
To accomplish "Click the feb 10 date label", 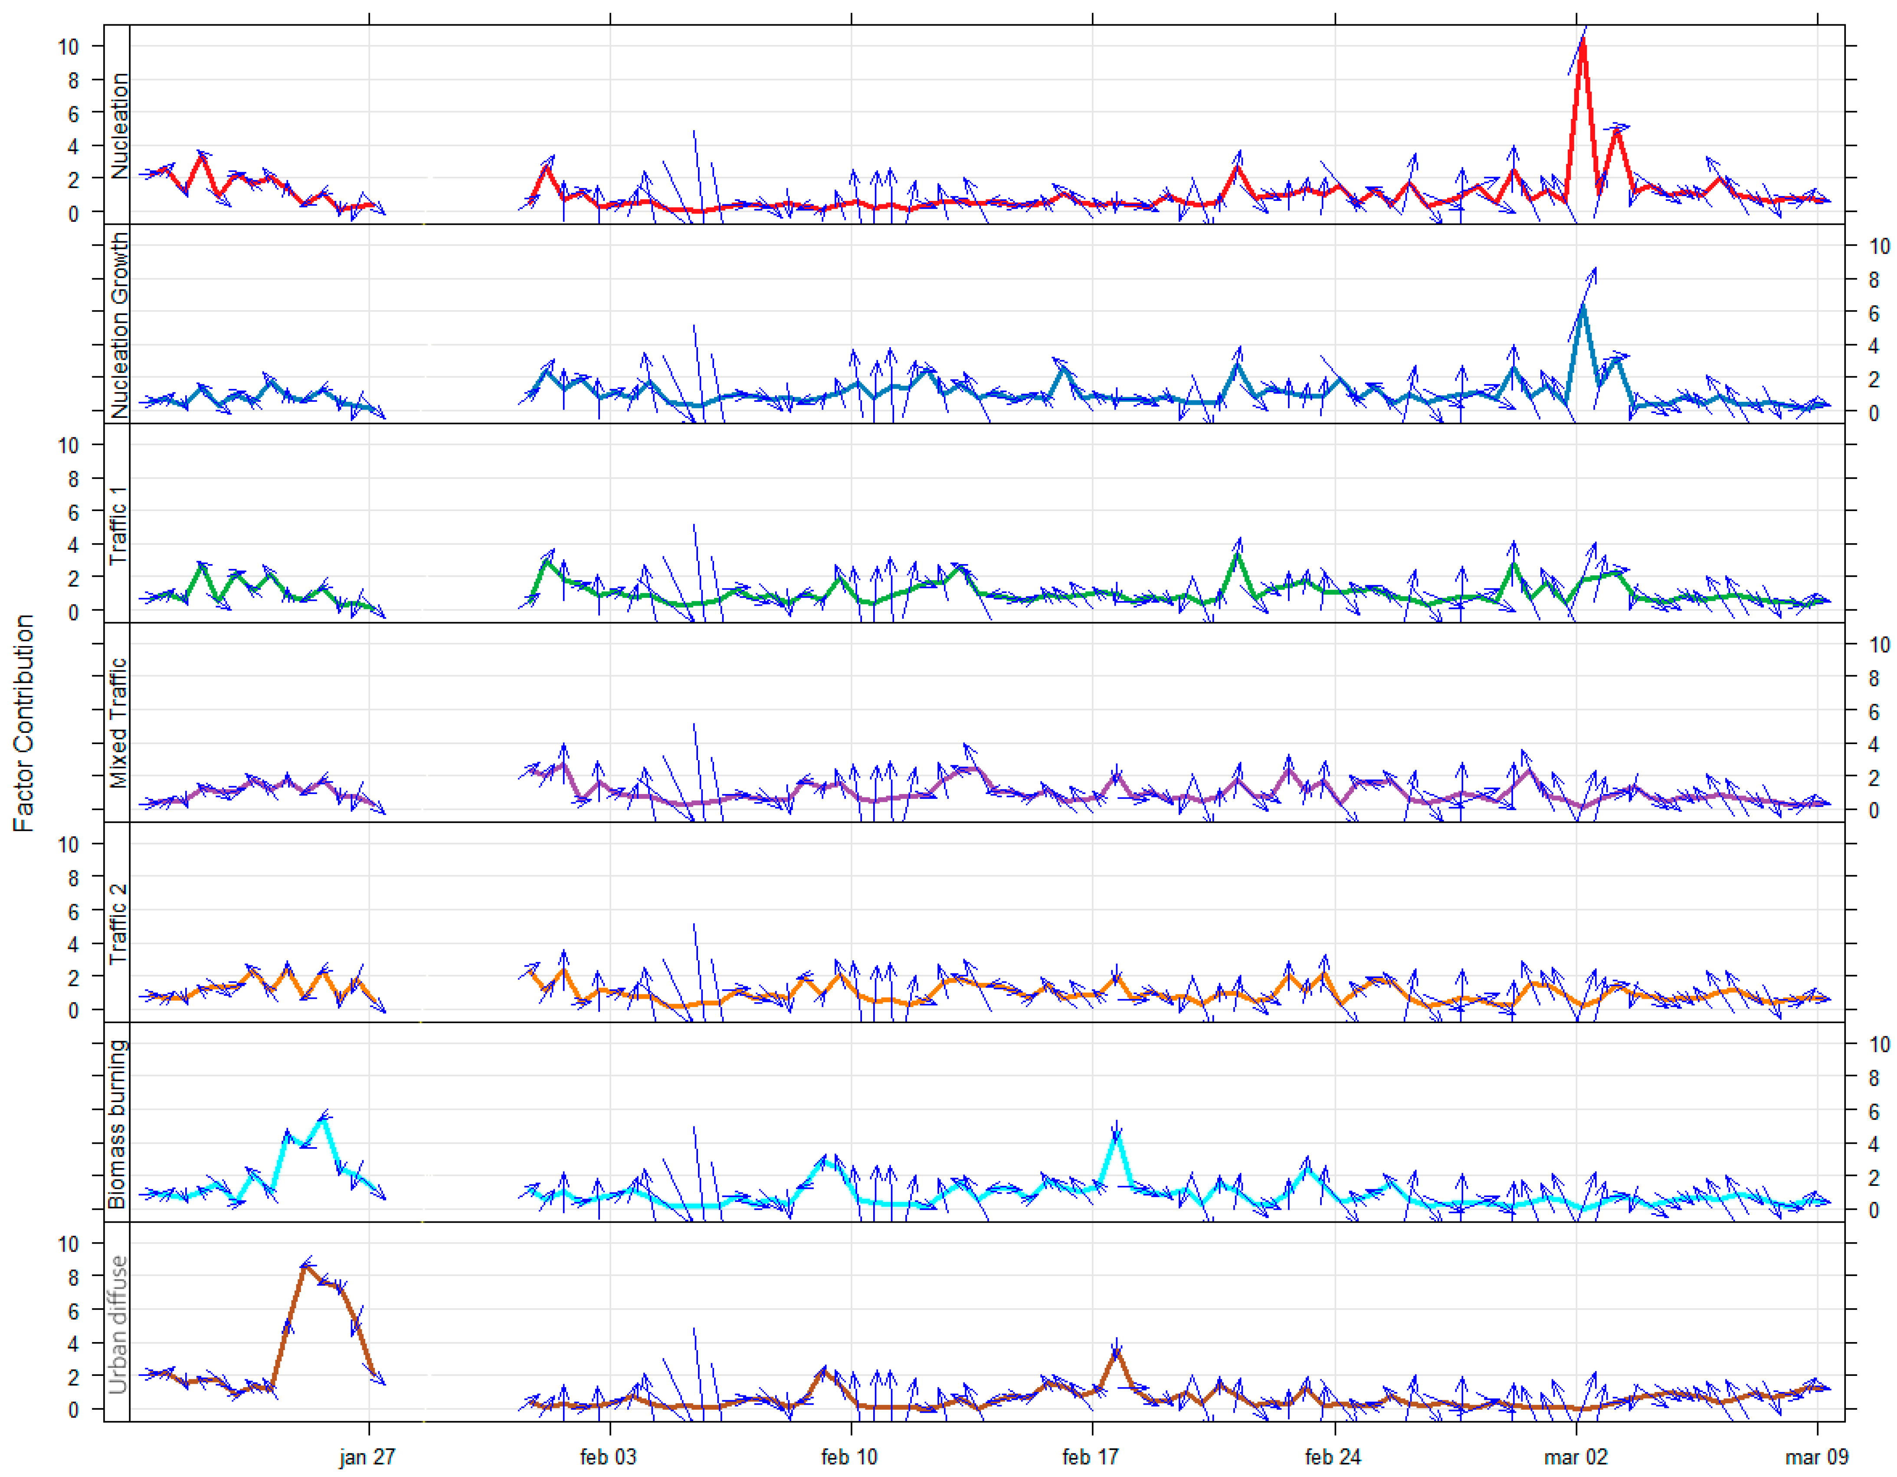I will [849, 1457].
